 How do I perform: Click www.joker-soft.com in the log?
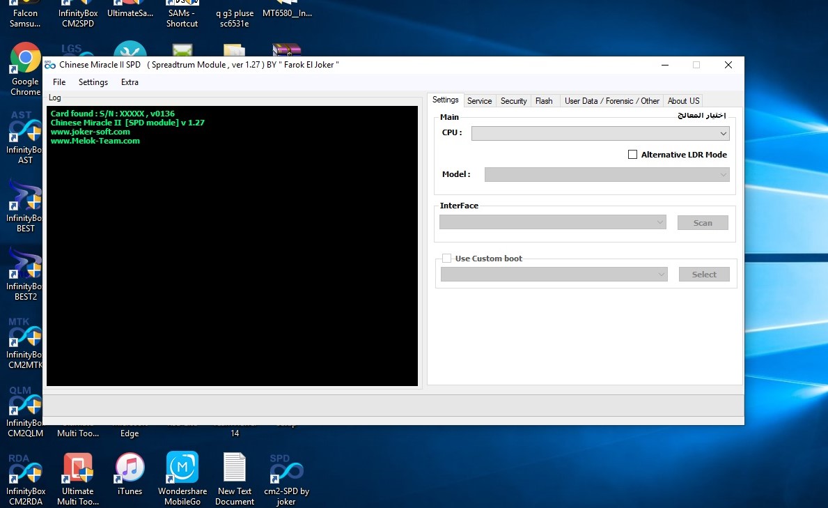click(x=91, y=132)
